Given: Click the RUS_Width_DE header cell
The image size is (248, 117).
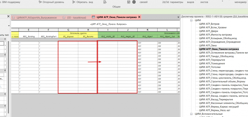Looking at the screenshot, I should (x=108, y=37).
